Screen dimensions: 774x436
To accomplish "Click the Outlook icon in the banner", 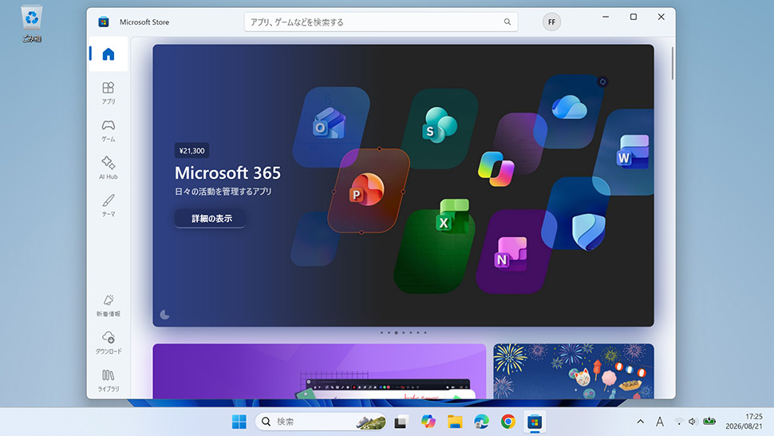I will click(329, 124).
